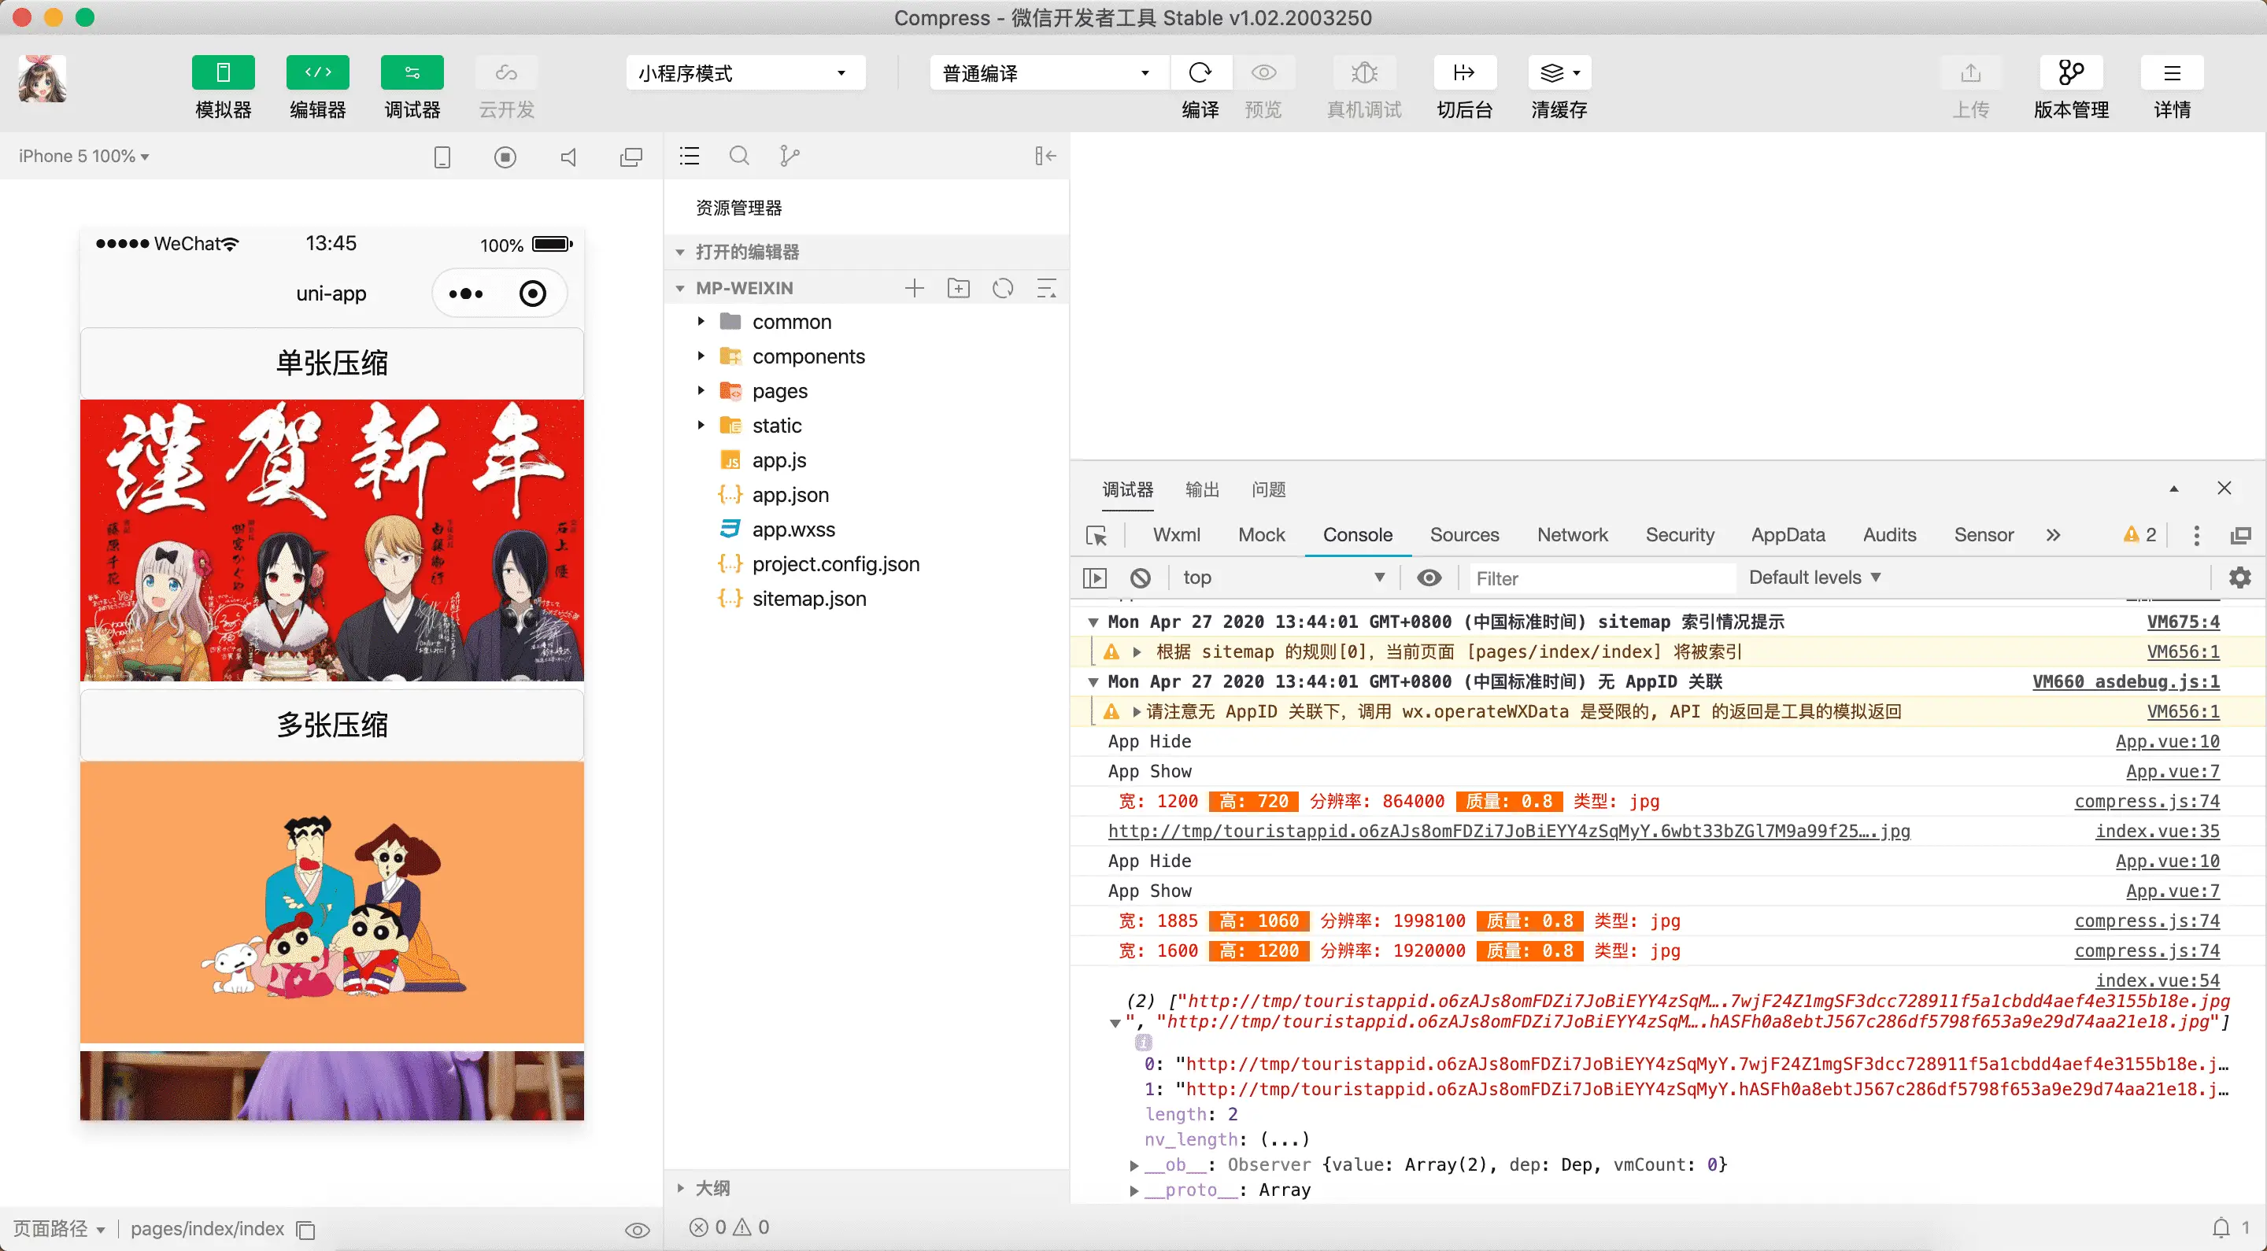Switch to the 问题 problems tab
Screen dimensions: 2267x1251
click(x=1268, y=489)
